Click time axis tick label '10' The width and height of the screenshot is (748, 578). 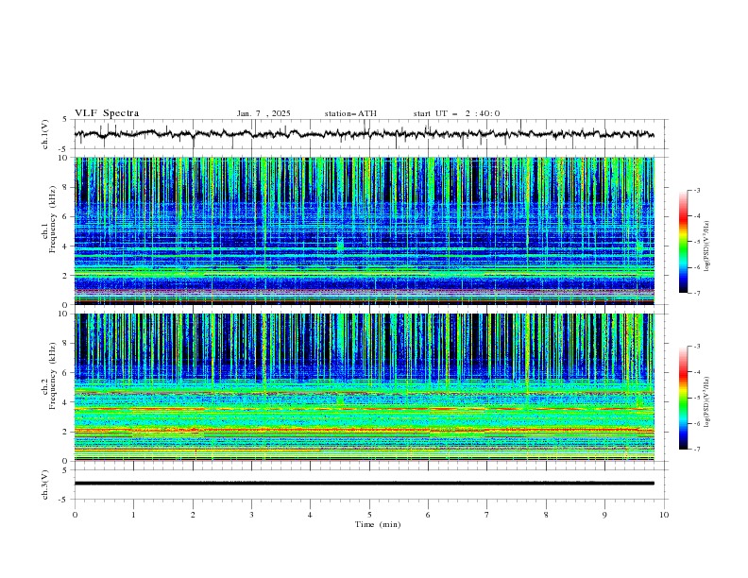click(664, 515)
